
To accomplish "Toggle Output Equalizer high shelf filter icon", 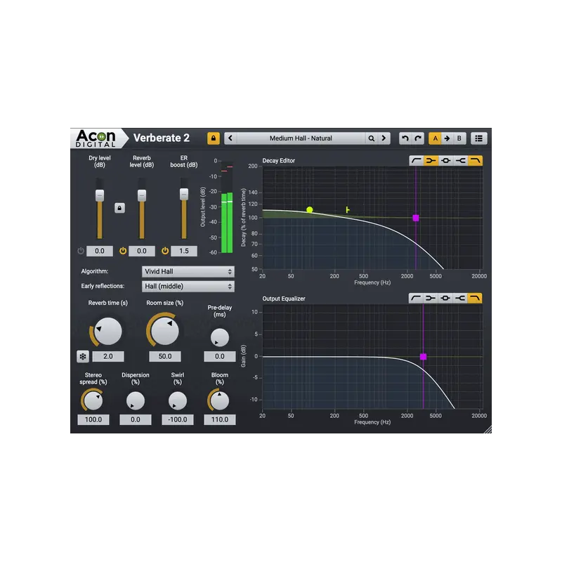I will (x=460, y=298).
